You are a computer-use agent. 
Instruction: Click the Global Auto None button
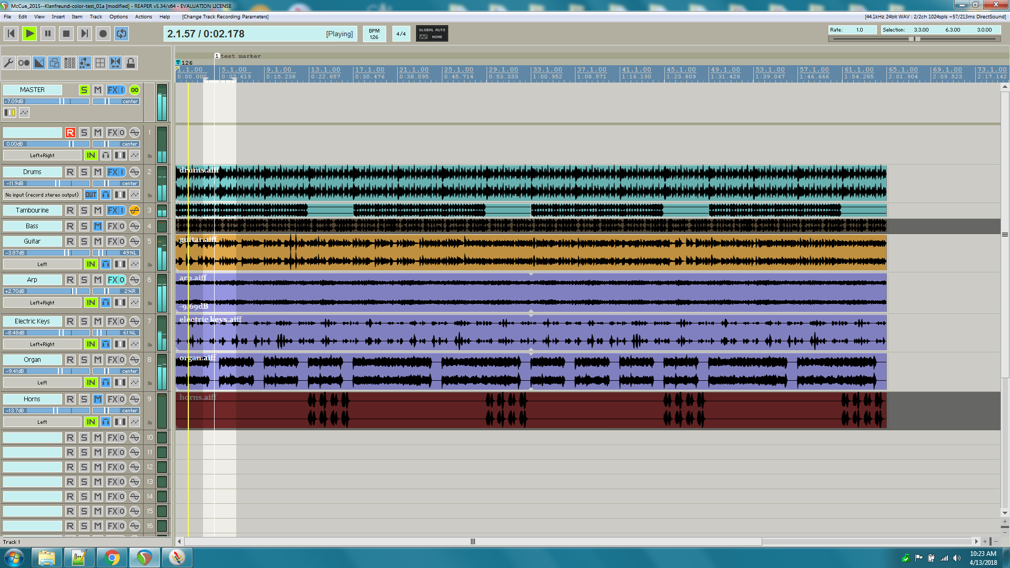click(x=432, y=33)
